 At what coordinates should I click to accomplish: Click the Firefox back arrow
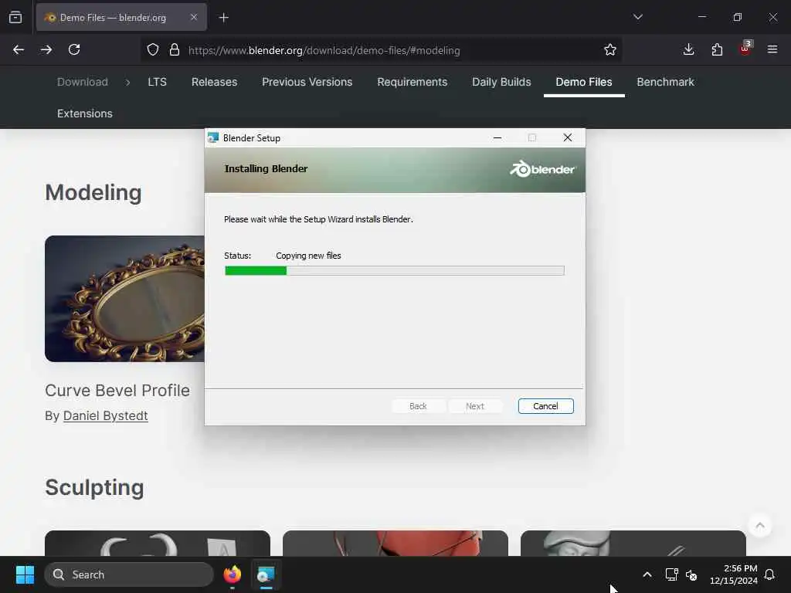pos(19,49)
